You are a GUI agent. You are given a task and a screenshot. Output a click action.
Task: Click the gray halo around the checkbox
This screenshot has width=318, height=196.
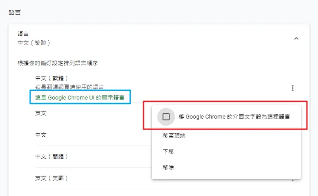click(x=160, y=112)
